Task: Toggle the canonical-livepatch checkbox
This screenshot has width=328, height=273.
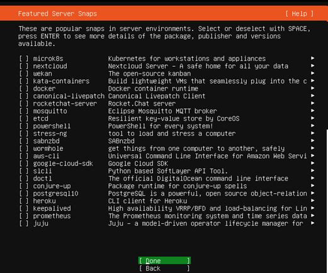Action: tap(24, 96)
